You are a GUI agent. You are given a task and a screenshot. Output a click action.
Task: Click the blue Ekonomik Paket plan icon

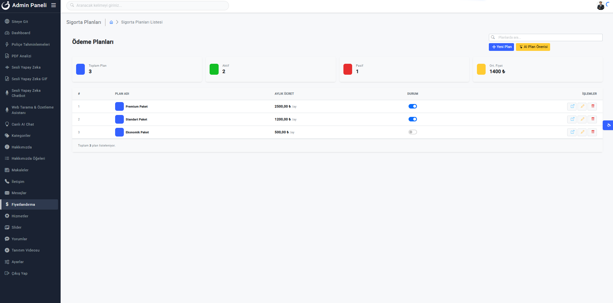click(x=119, y=132)
